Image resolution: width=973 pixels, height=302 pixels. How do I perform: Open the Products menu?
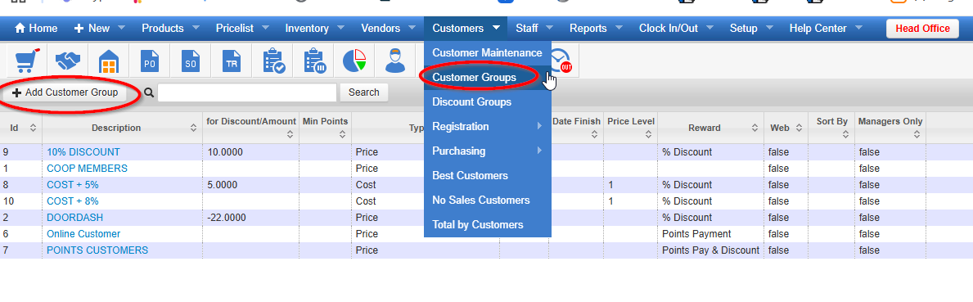click(x=171, y=29)
